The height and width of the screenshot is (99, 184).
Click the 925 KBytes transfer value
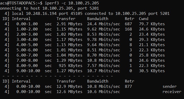tap(70, 66)
